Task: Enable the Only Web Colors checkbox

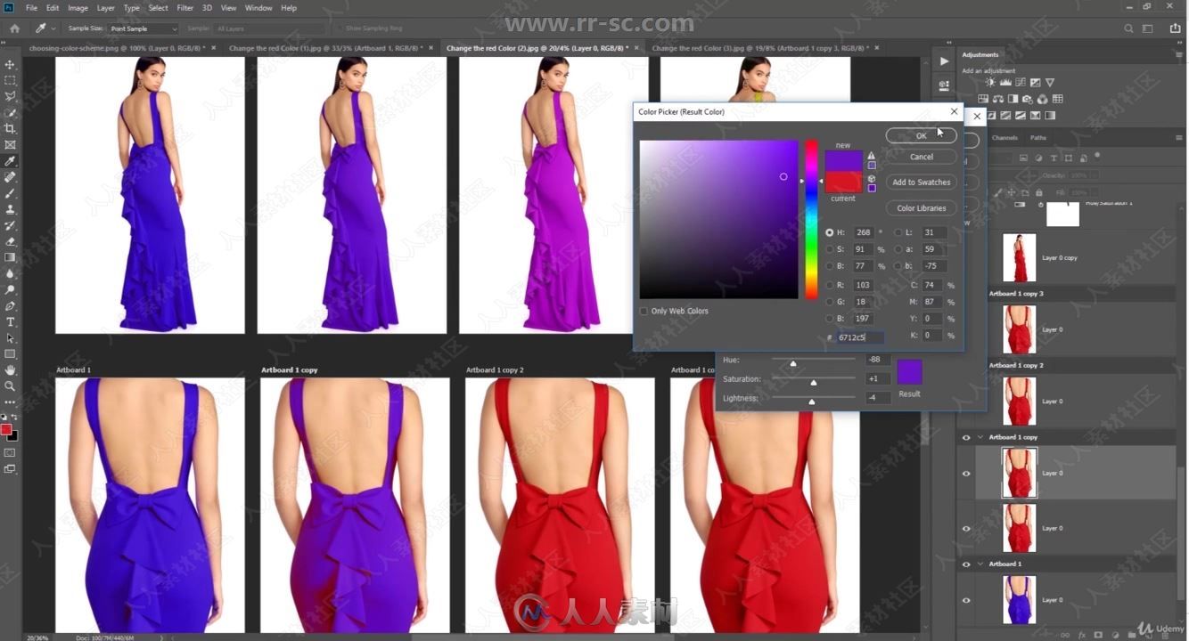Action: (644, 311)
